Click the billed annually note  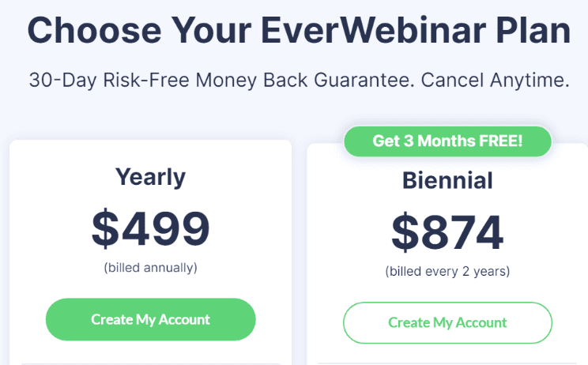[150, 267]
